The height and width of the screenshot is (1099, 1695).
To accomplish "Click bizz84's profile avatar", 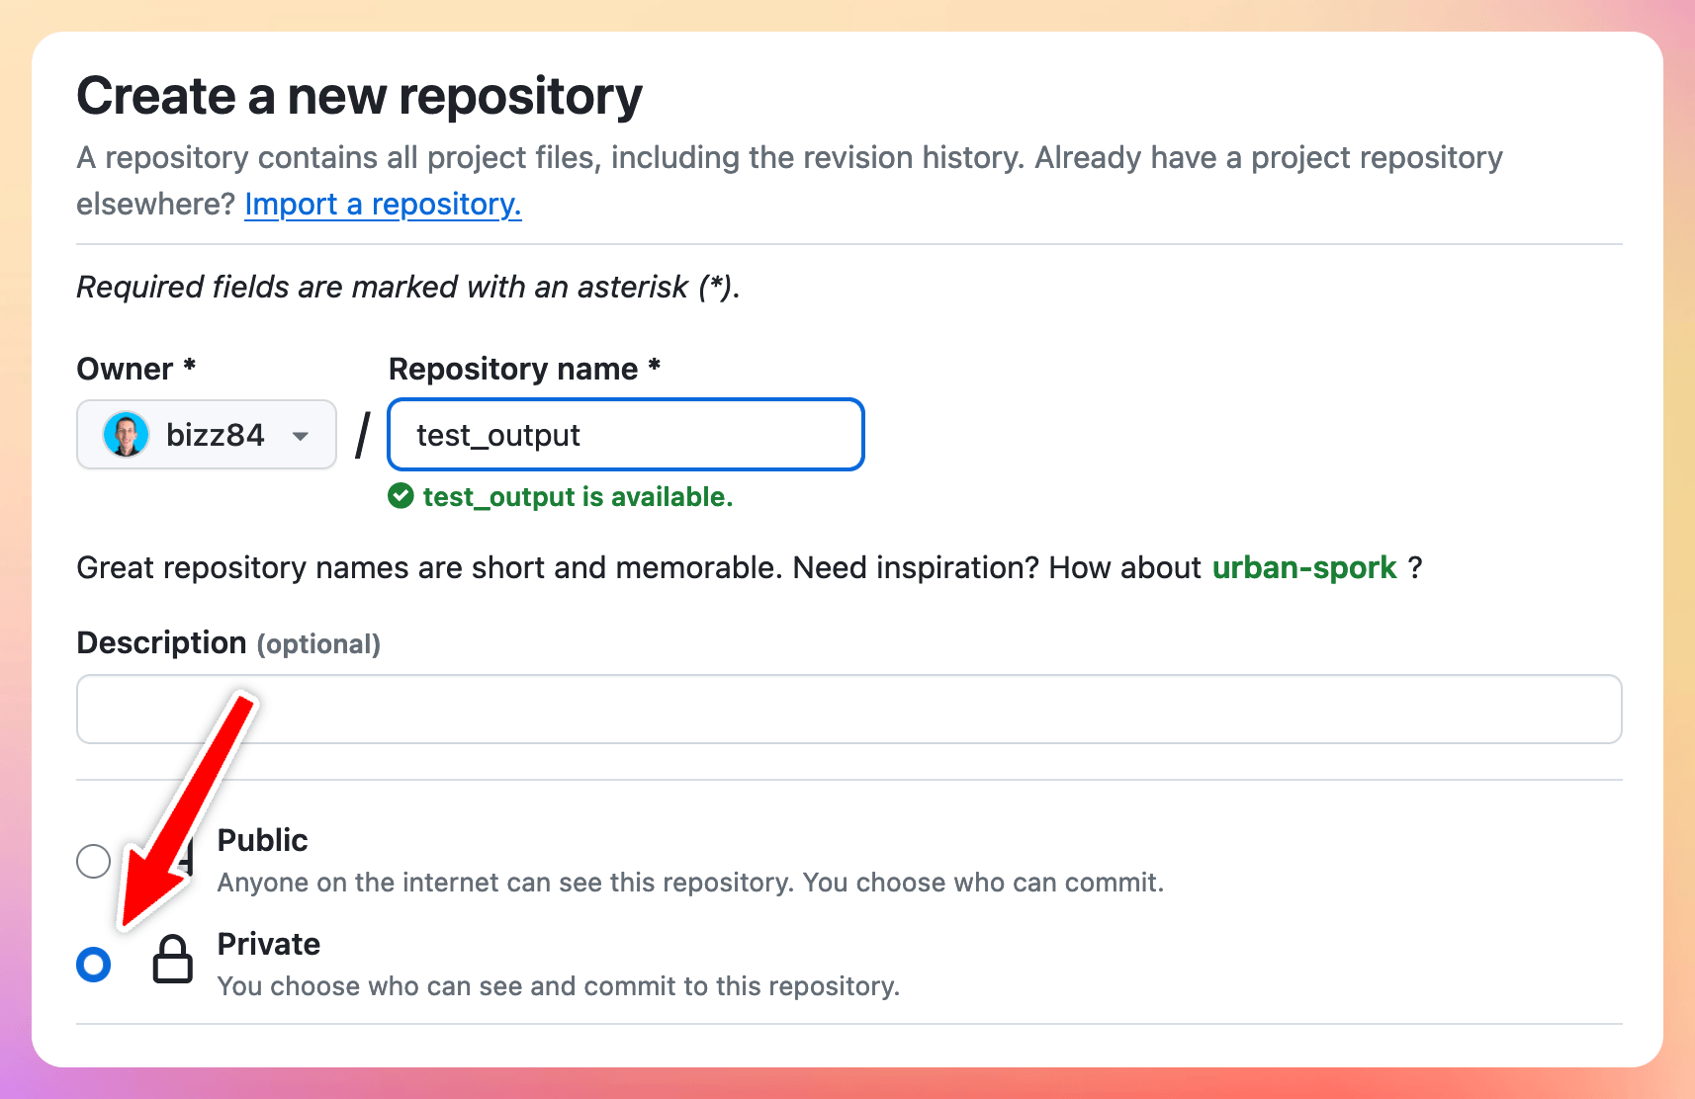I will pos(125,435).
